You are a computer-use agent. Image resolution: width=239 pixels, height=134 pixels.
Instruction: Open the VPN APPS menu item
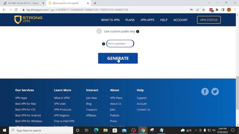click(147, 20)
